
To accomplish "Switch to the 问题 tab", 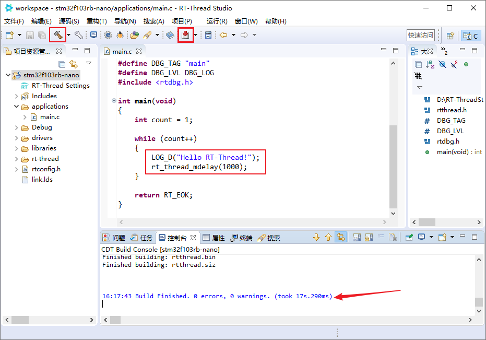I will [114, 238].
